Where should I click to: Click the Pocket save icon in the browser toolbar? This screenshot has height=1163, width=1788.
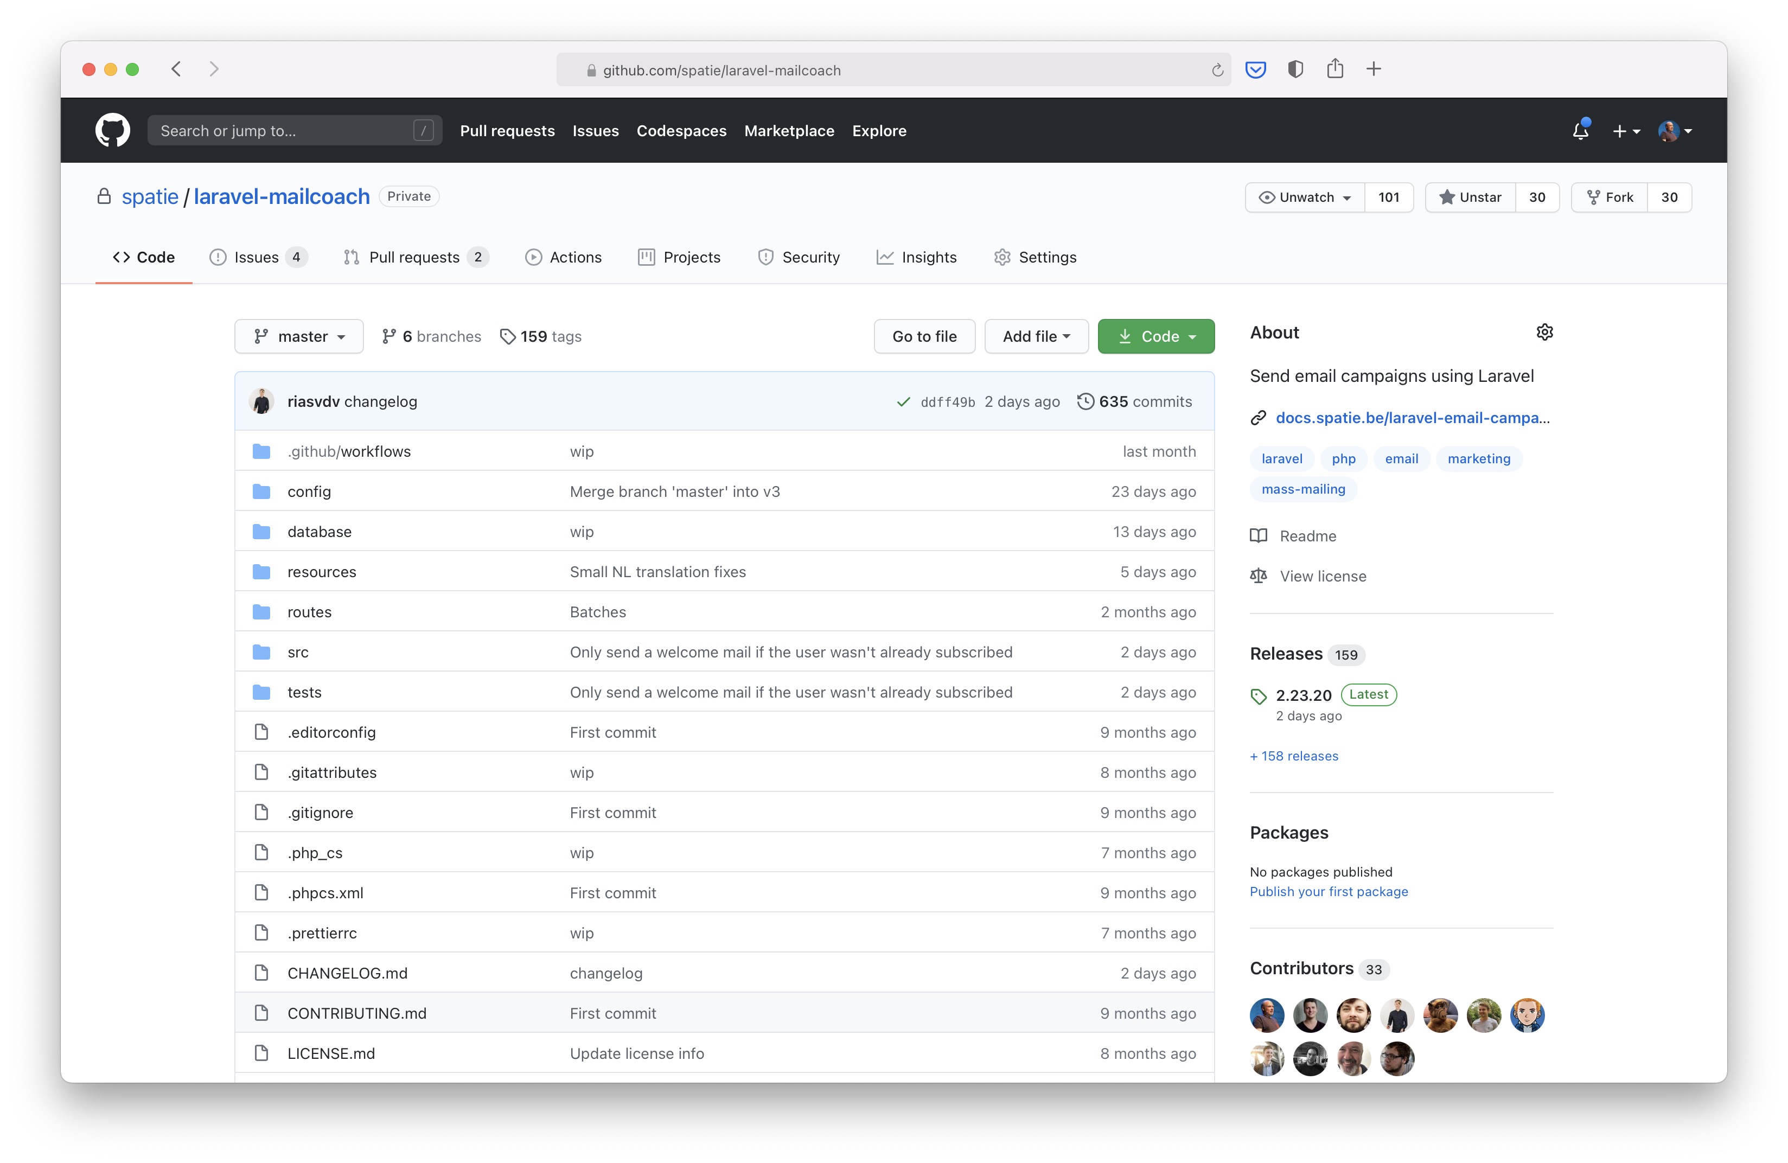coord(1255,70)
